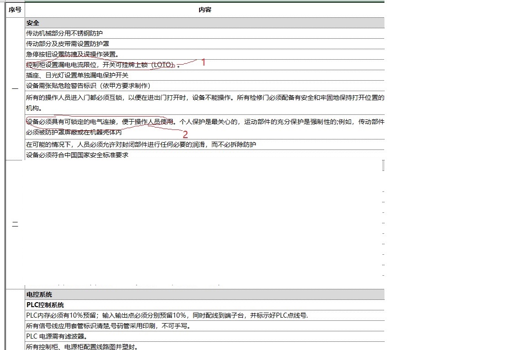
Task: Click the 所有信号线应用套管标识清楚 row
Action: click(108, 326)
